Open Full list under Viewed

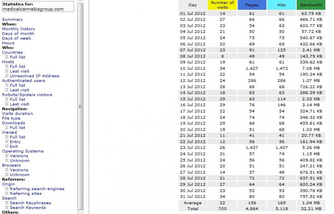click(17, 137)
